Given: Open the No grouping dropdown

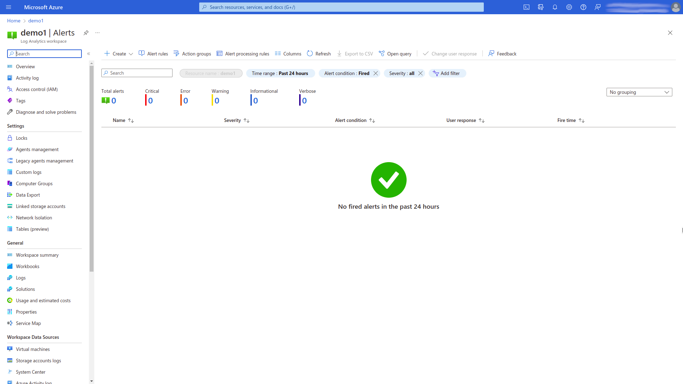Looking at the screenshot, I should 639,92.
